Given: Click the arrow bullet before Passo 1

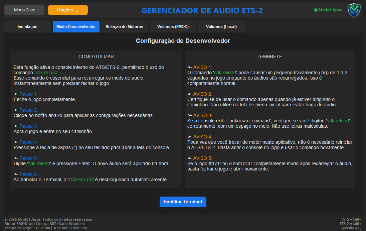Looking at the screenshot, I should [x=16, y=94].
